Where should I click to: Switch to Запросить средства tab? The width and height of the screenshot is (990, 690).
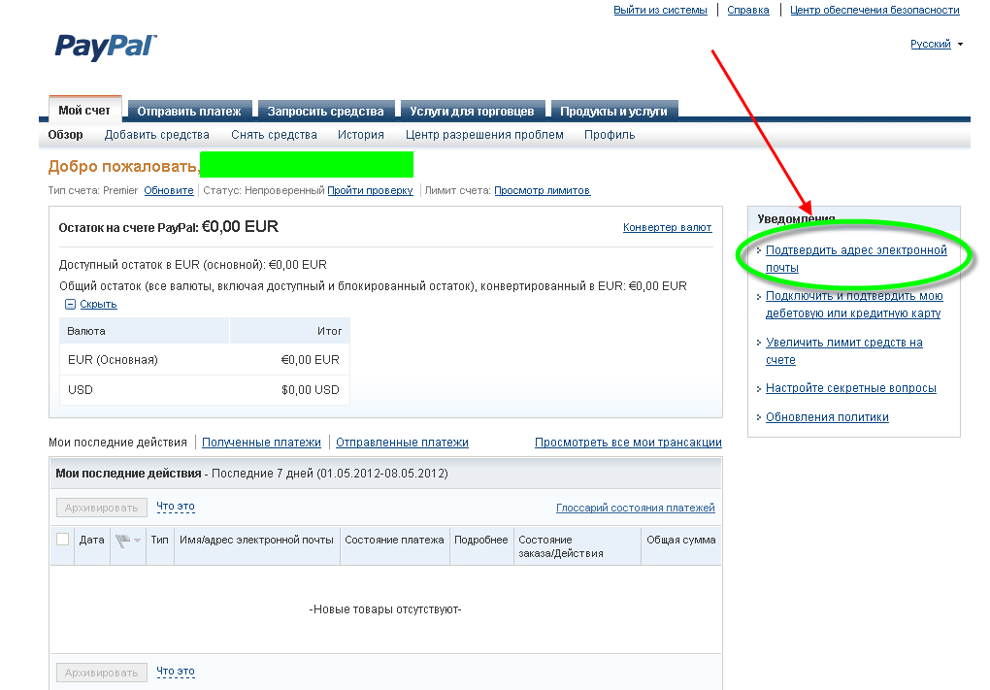(x=325, y=111)
